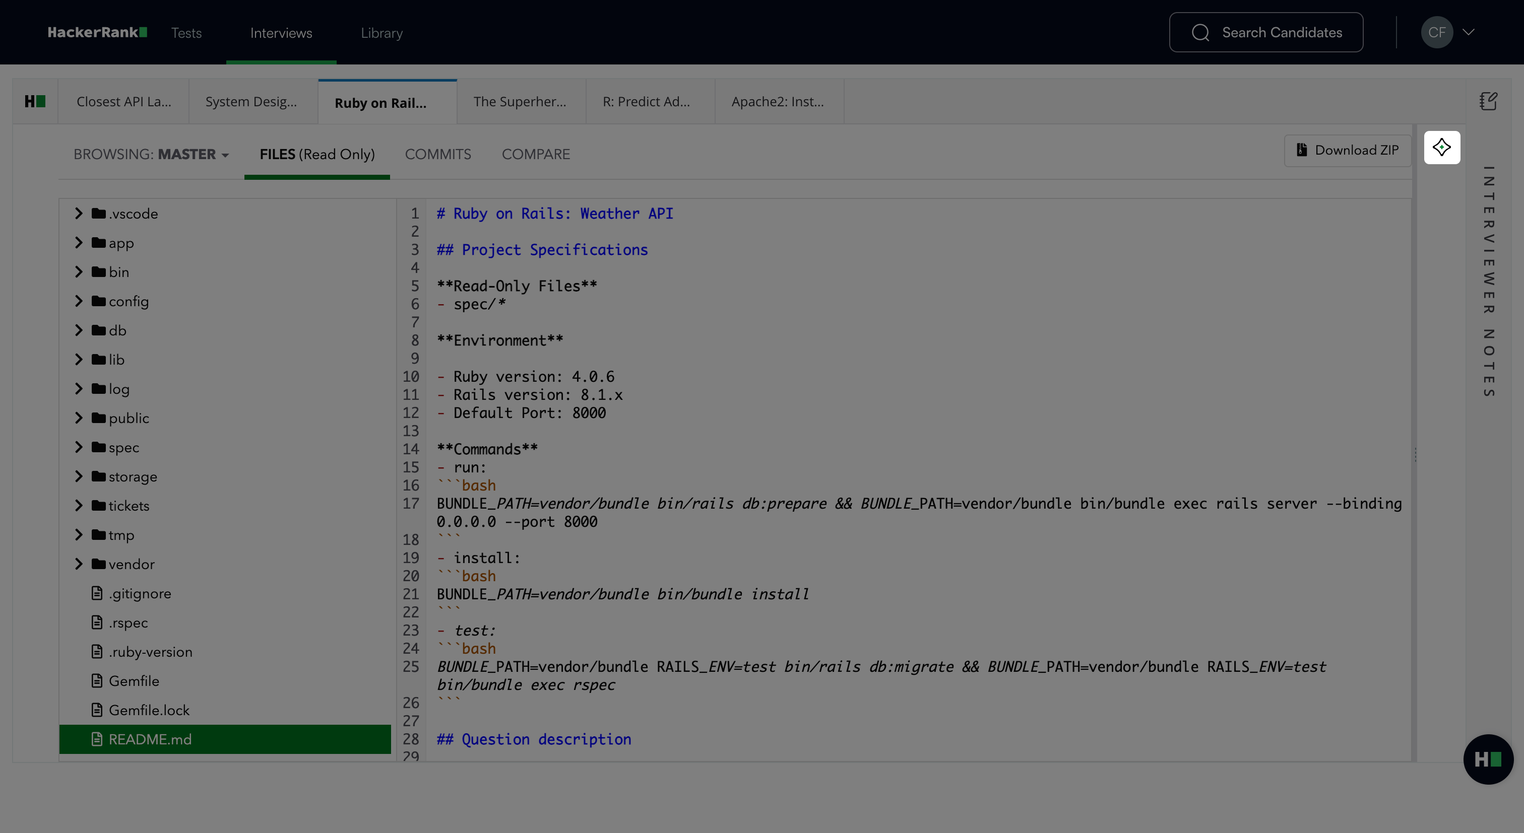The width and height of the screenshot is (1524, 833).
Task: Click the HackerRank logo in top bar
Action: 98,33
